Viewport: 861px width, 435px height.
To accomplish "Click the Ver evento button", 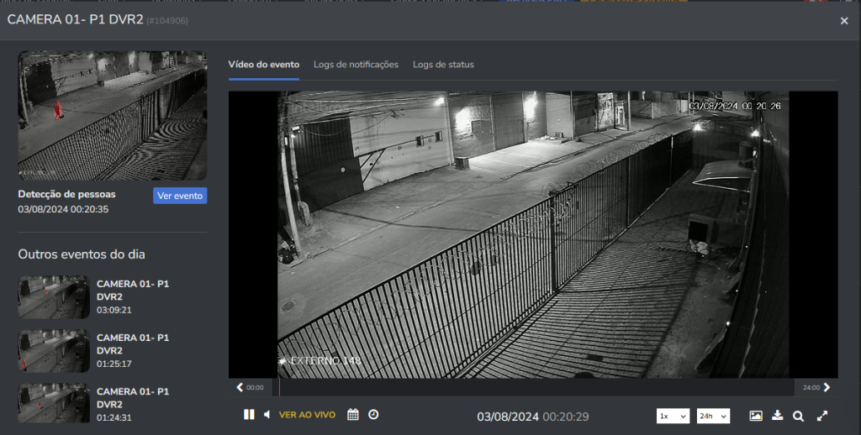I will (179, 196).
